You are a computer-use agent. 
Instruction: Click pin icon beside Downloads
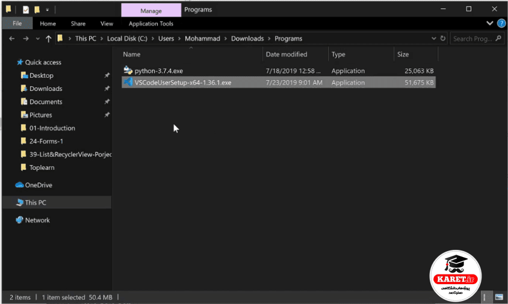(x=107, y=88)
